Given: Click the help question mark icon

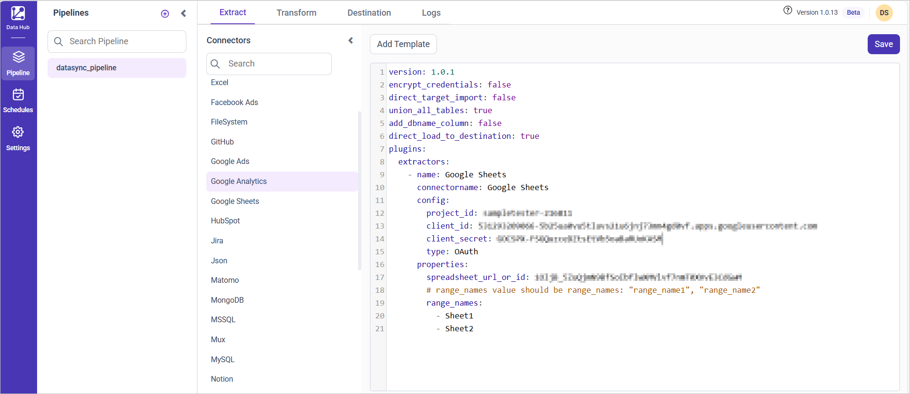Looking at the screenshot, I should click(x=788, y=10).
